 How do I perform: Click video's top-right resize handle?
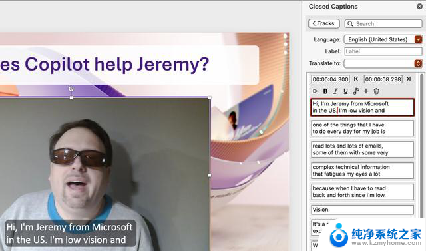pos(210,97)
